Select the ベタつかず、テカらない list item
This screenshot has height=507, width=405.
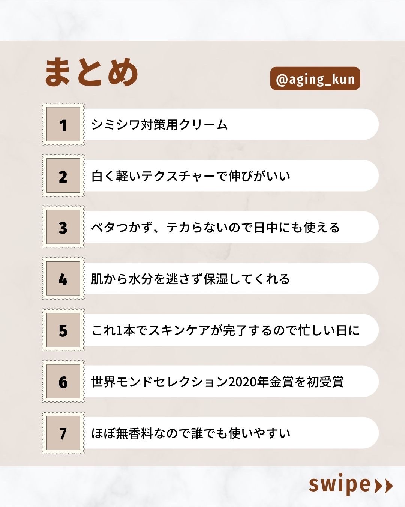coord(215,228)
